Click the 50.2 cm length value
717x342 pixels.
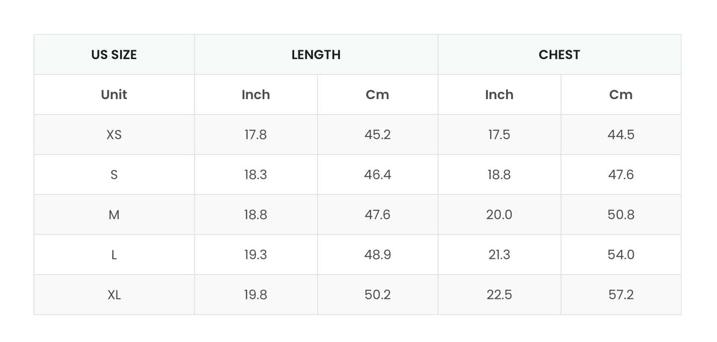coord(378,295)
